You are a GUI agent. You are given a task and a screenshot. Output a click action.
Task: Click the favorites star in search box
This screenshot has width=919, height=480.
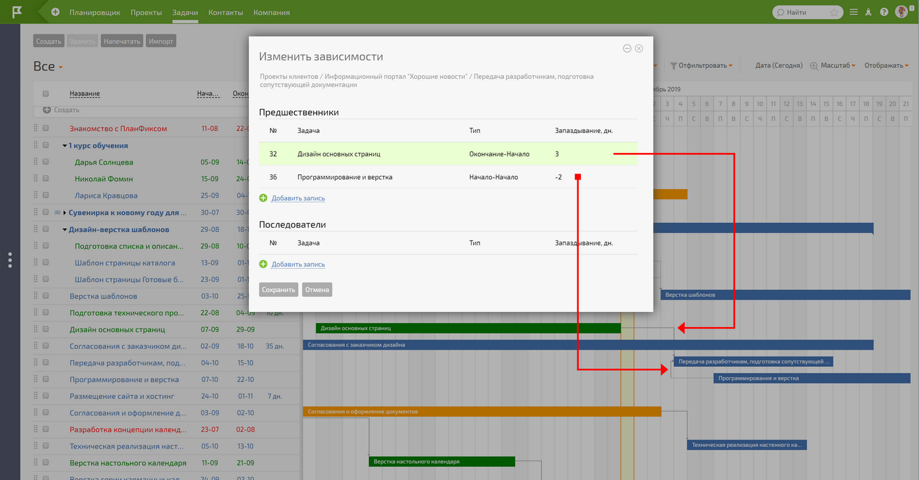[834, 12]
